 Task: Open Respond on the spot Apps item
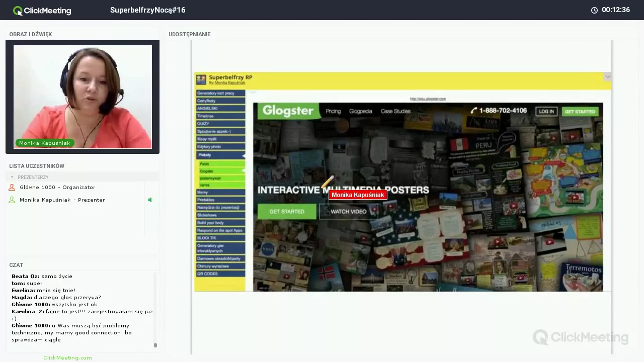[221, 230]
